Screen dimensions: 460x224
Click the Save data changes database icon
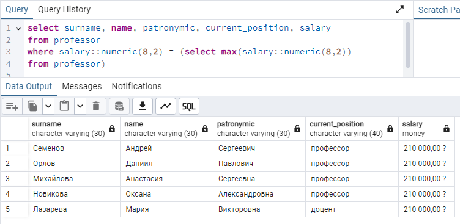pos(119,106)
